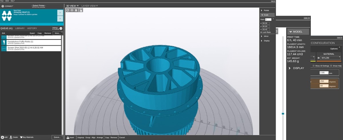
Task: Pop out the 3D View window icon
Action: click(x=77, y=6)
